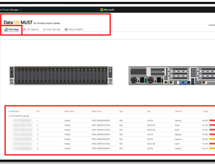Click the red usage bar, slot 3 Cache
This screenshot has height=165, width=215.
pyautogui.click(x=212, y=144)
